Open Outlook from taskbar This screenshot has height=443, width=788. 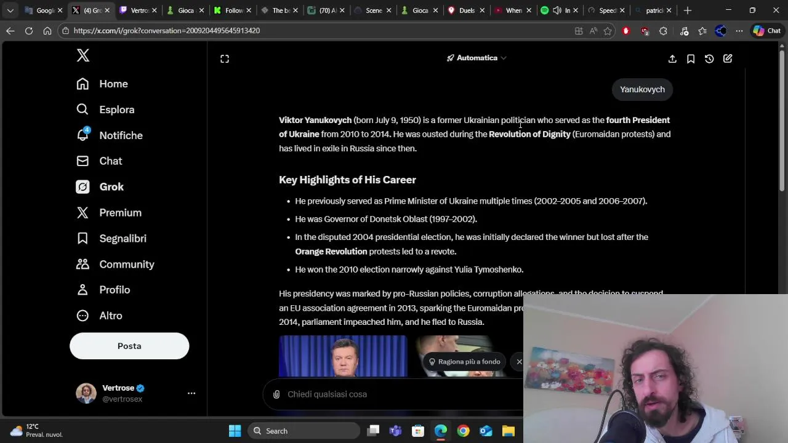pyautogui.click(x=486, y=431)
